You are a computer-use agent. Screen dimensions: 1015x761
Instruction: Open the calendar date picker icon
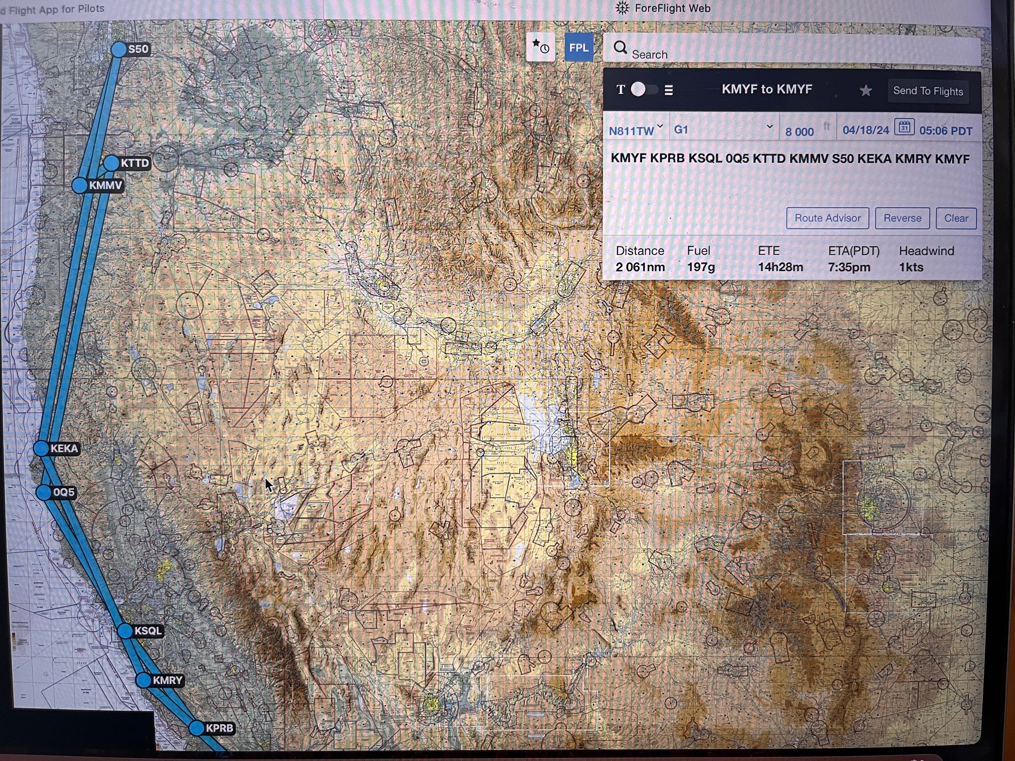coord(904,127)
